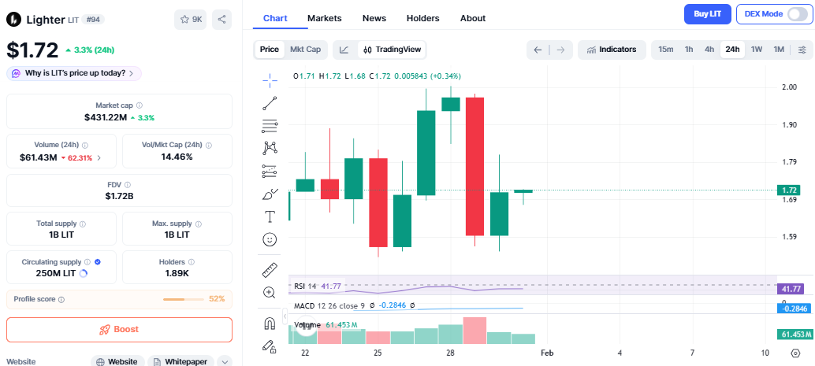
Task: Expand the links chevron beside Whitepaper
Action: pos(225,361)
